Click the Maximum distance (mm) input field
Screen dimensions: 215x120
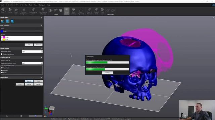click(31, 63)
